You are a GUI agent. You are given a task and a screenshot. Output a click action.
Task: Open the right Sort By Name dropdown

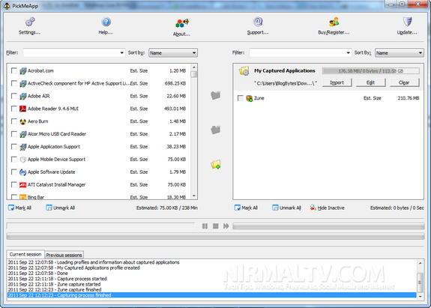[x=400, y=52]
